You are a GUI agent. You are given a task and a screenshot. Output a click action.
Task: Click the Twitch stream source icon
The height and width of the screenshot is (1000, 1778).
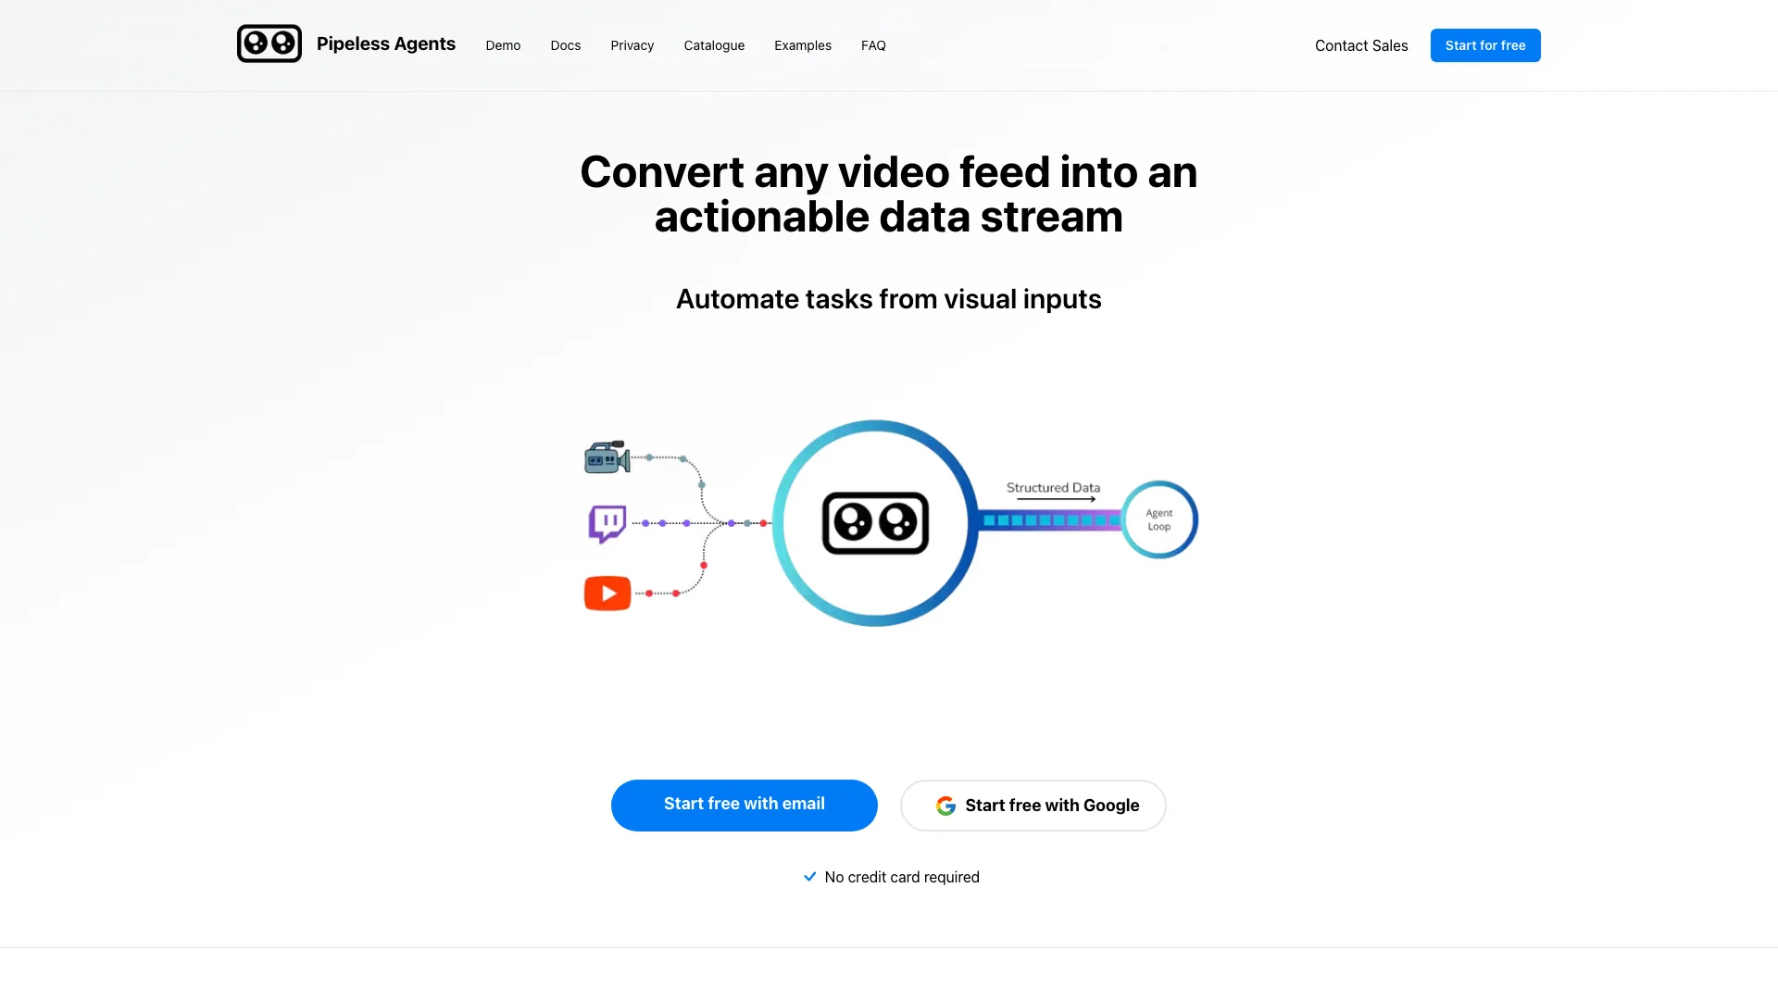(607, 522)
